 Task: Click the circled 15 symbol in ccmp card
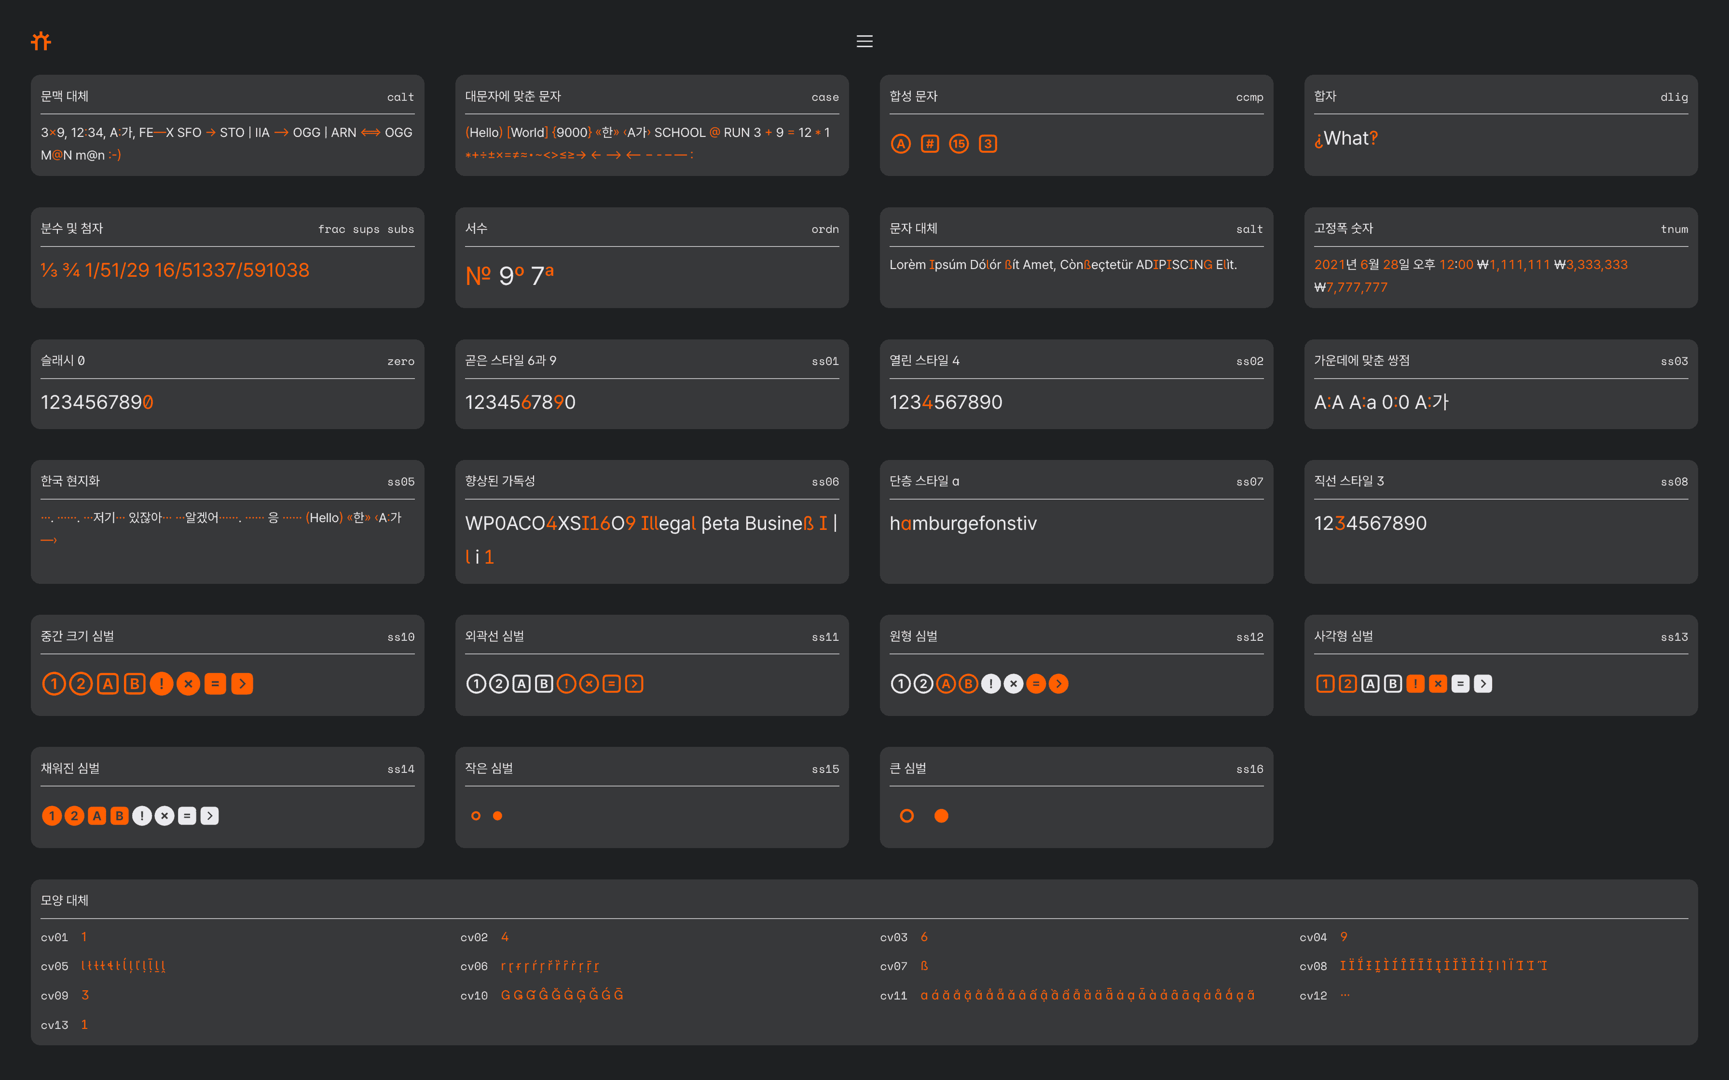click(x=959, y=144)
